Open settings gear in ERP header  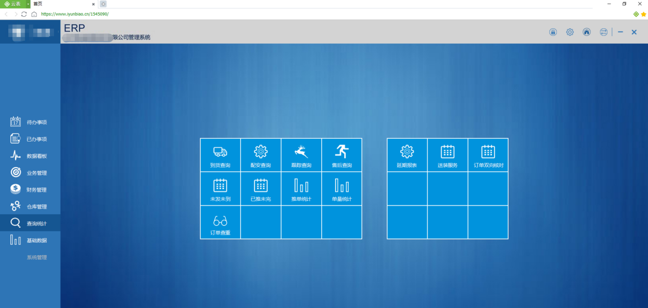click(x=570, y=32)
